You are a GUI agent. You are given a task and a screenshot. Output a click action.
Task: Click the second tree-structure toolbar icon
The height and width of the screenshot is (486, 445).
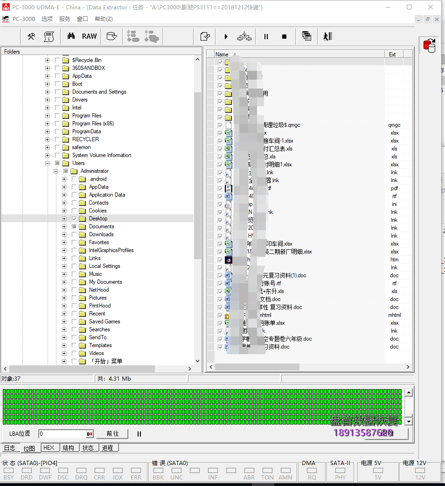click(152, 36)
